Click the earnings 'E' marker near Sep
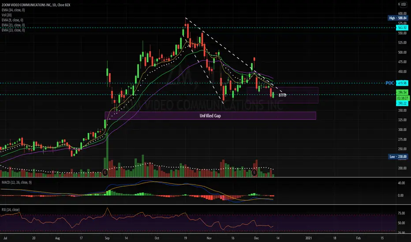This screenshot has width=411, height=242. [x=105, y=172]
